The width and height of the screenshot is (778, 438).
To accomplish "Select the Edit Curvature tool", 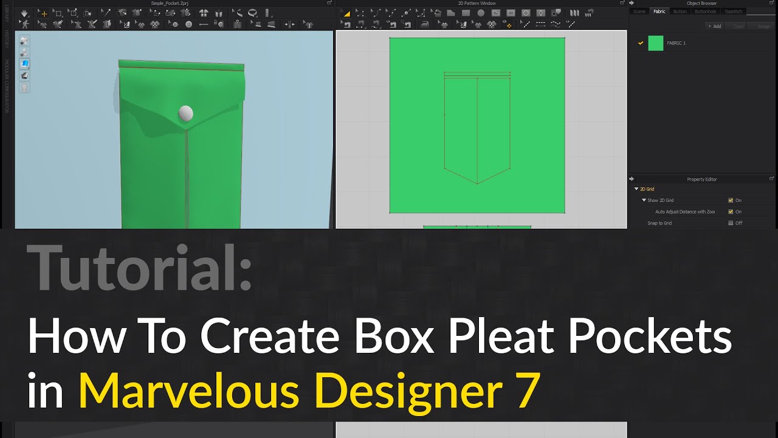I will (375, 13).
